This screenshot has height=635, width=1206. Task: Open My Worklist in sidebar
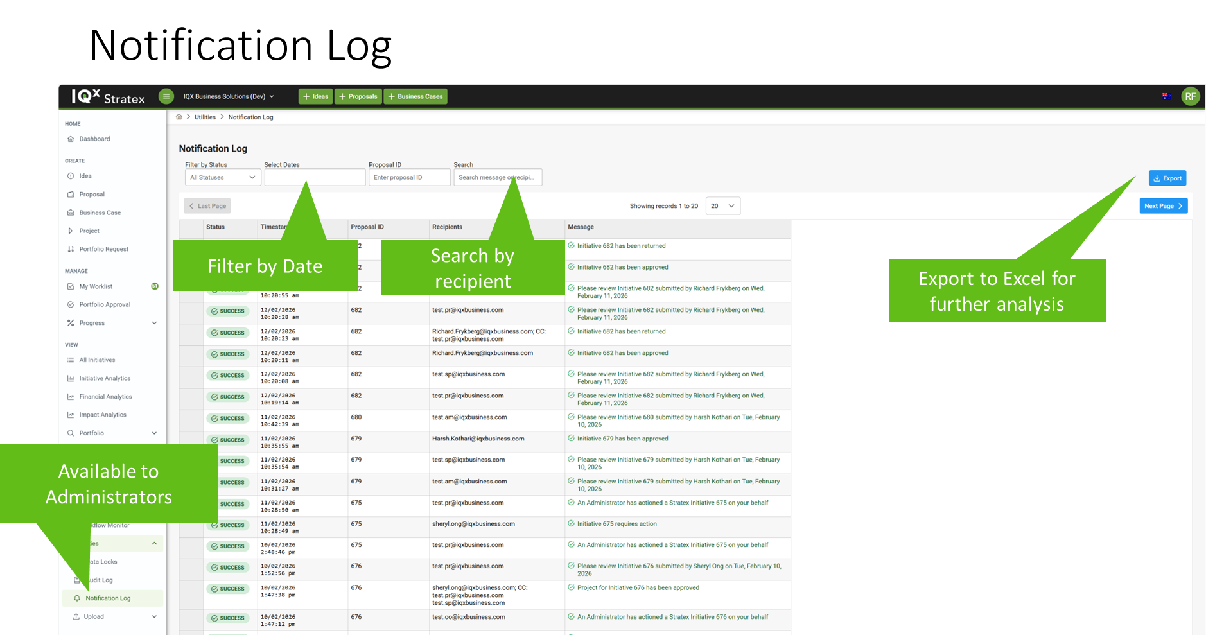point(96,286)
